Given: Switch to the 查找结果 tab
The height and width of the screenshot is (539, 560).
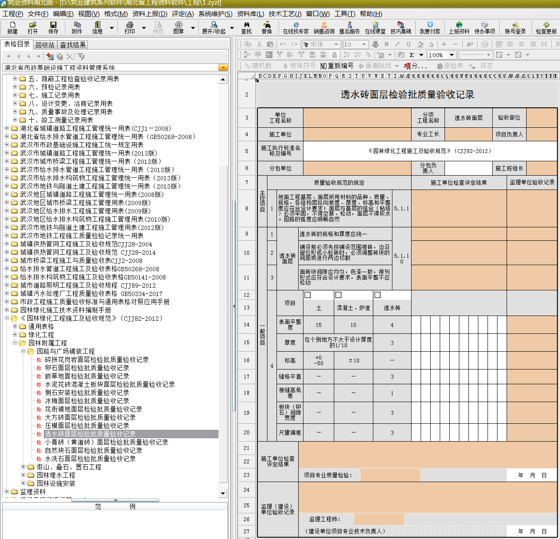Looking at the screenshot, I should (72, 45).
